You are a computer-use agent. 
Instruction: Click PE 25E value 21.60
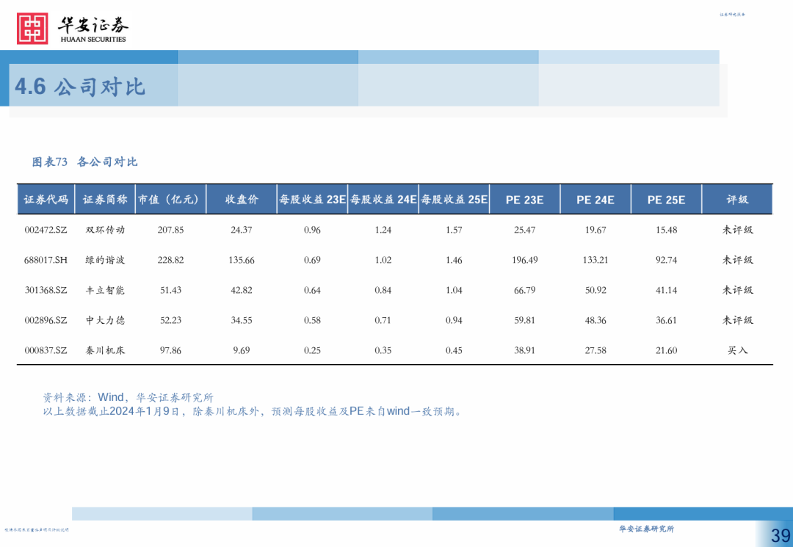(x=666, y=350)
